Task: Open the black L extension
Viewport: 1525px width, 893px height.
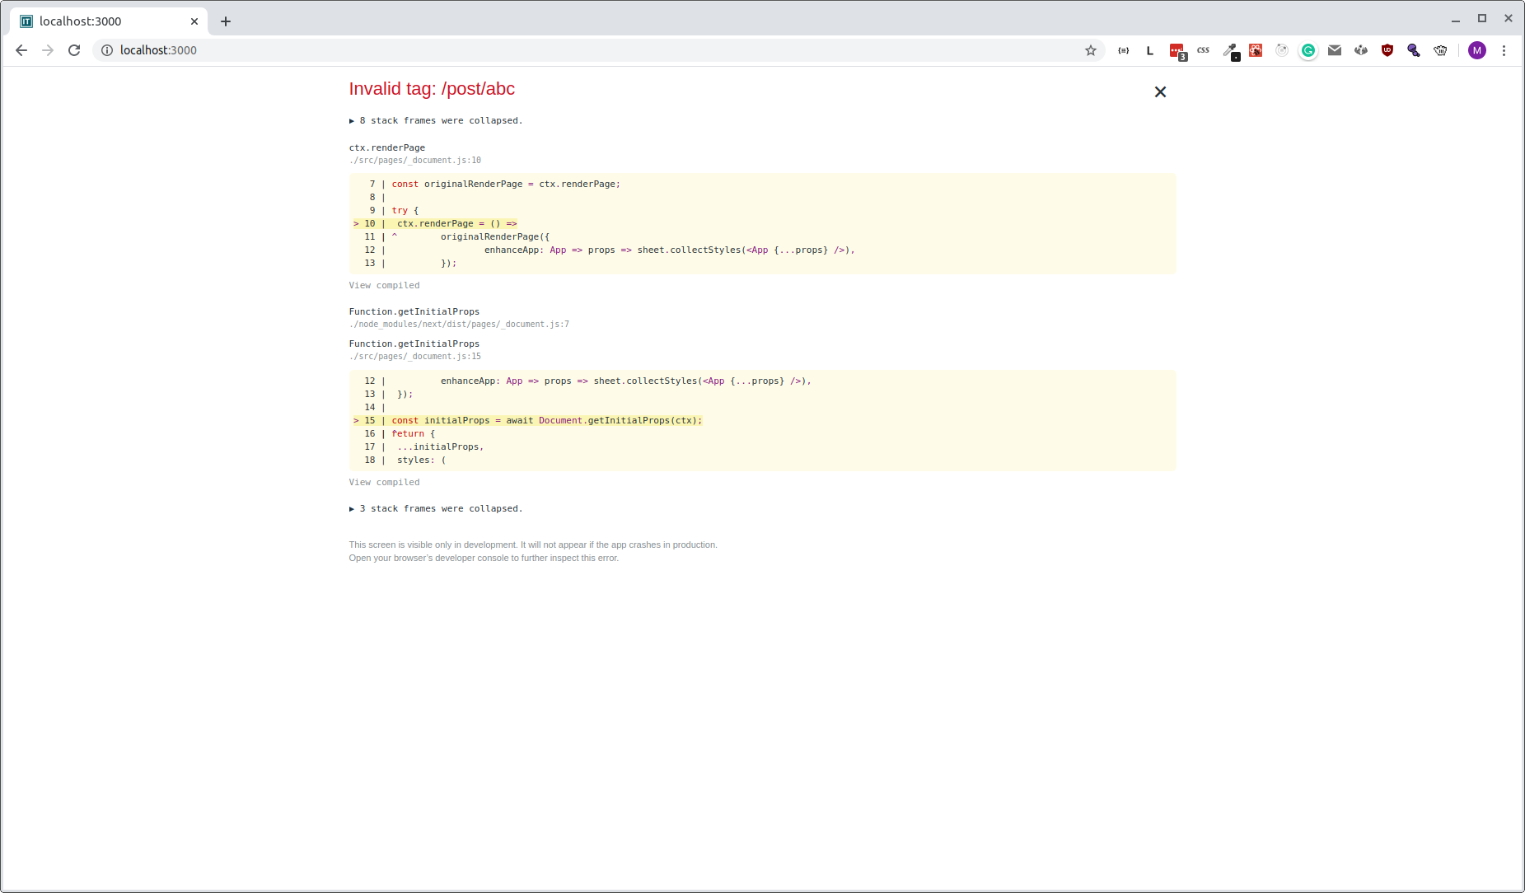Action: (x=1150, y=50)
